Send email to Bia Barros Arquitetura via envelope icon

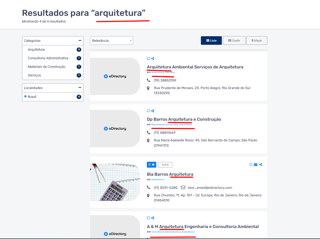[x=255, y=164]
